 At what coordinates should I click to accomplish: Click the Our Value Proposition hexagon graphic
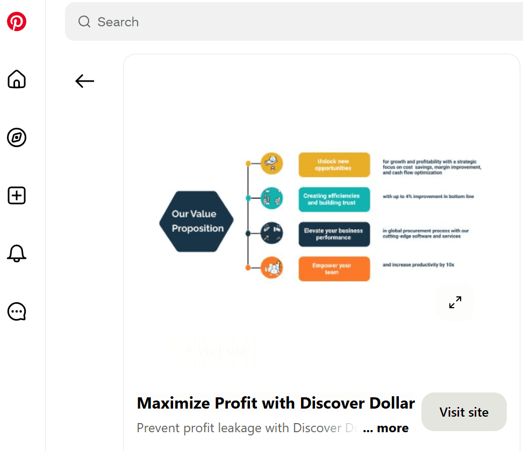coord(196,222)
